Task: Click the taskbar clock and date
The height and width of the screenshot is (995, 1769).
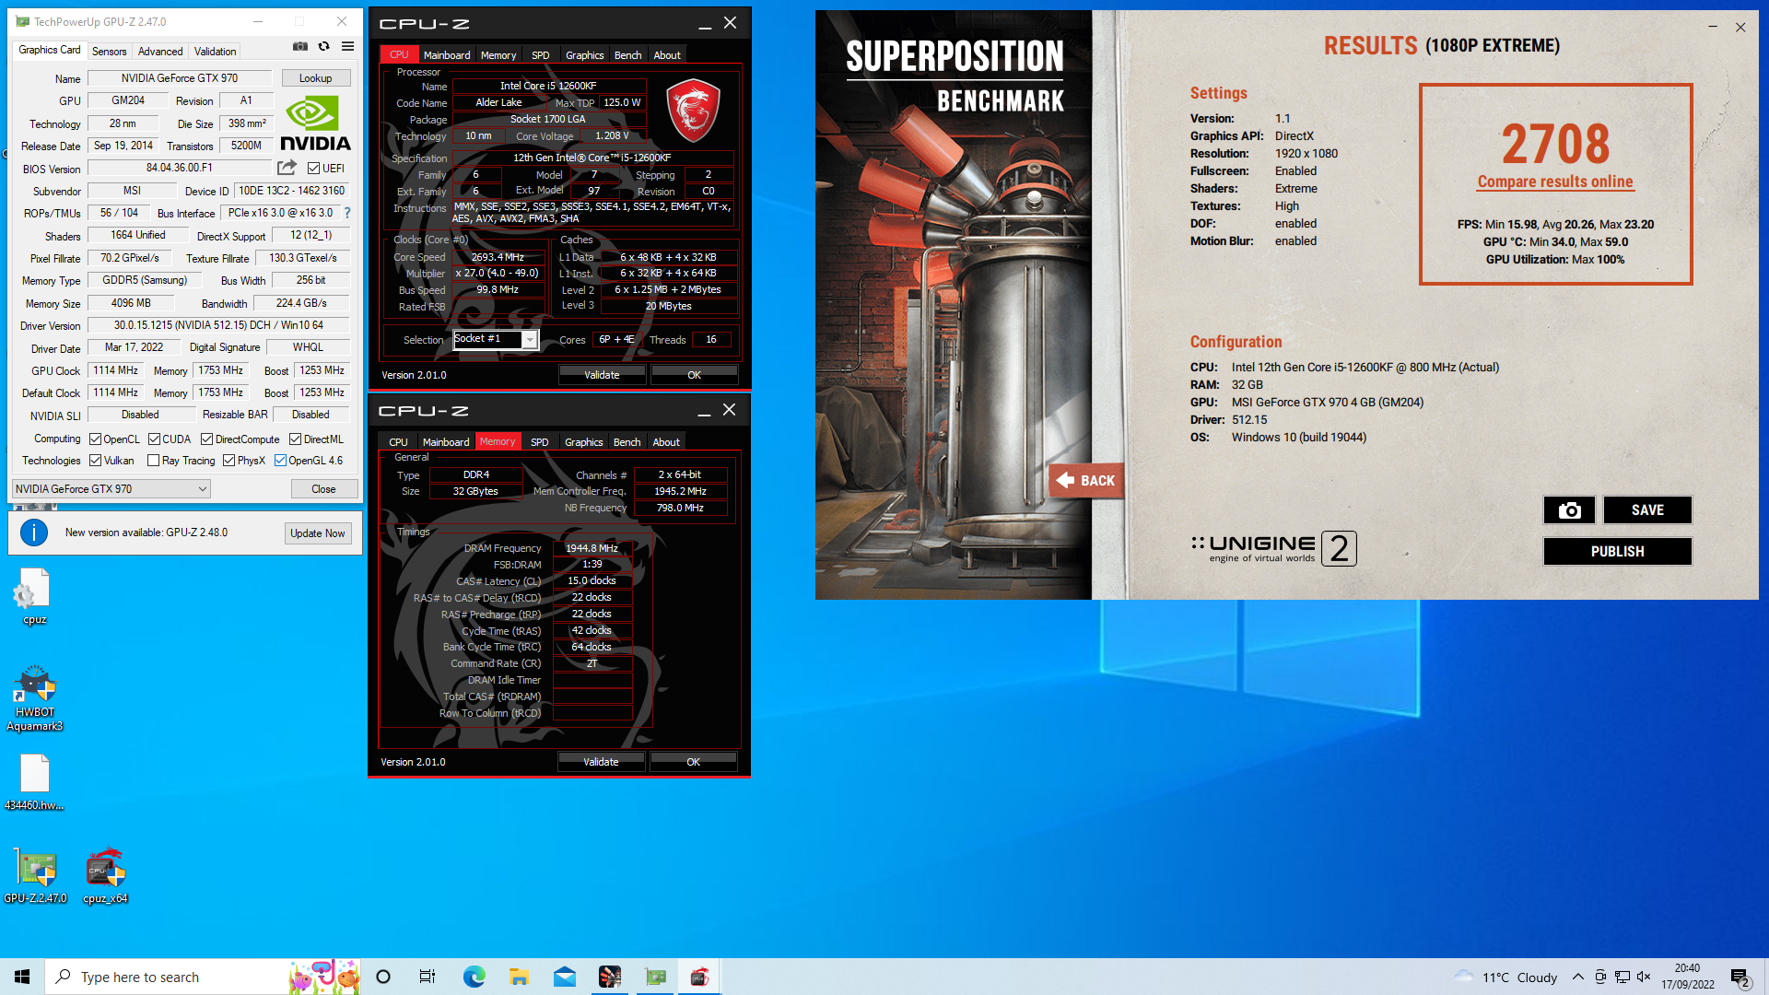Action: pos(1687,977)
